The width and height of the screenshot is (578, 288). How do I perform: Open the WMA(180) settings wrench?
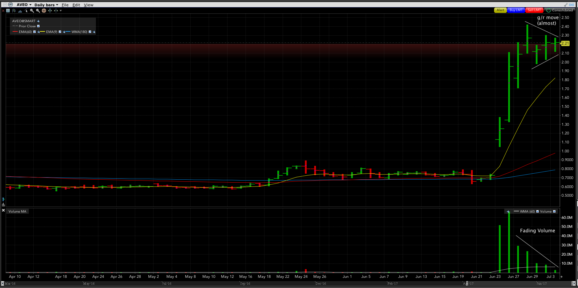94,32
